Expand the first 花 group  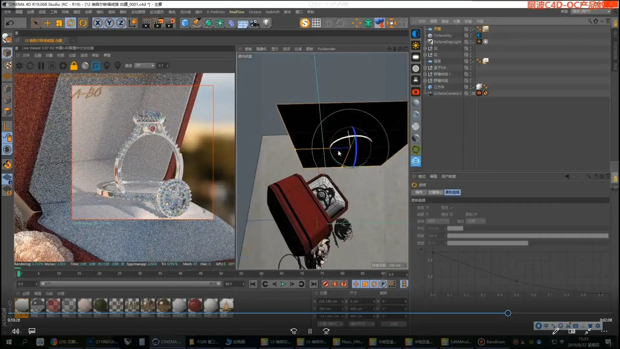425,48
